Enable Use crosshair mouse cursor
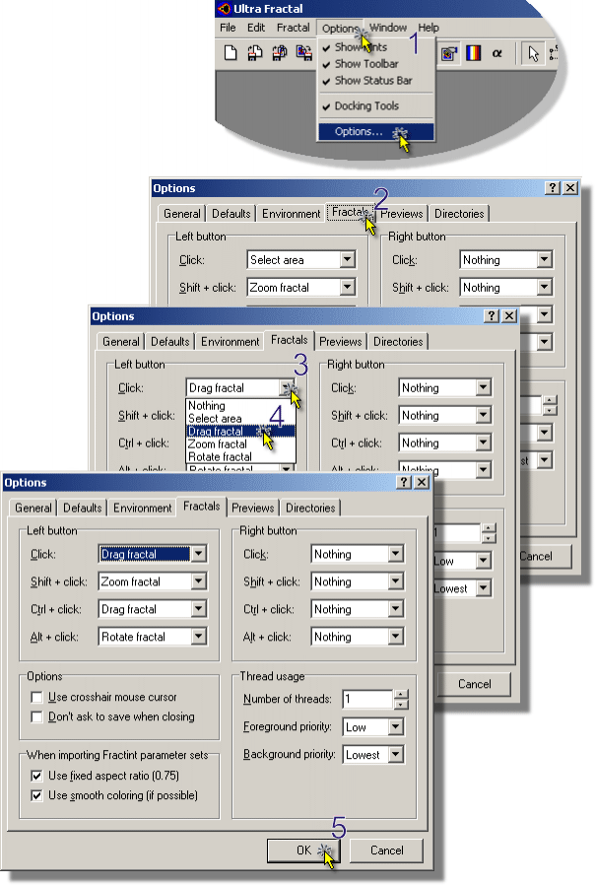This screenshot has width=595, height=885. (x=36, y=697)
